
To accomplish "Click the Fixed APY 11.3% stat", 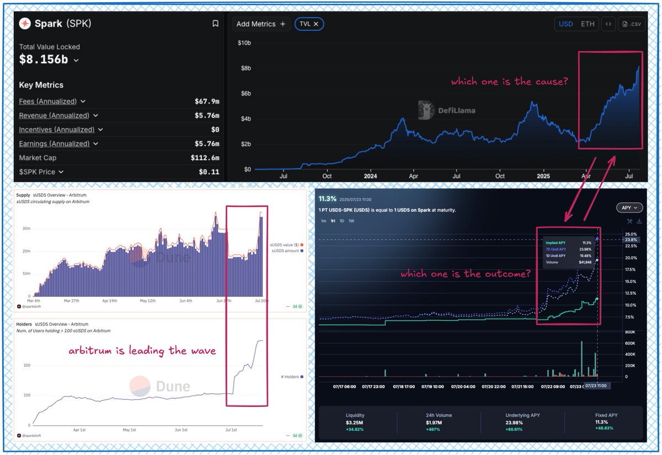I will pos(607,421).
